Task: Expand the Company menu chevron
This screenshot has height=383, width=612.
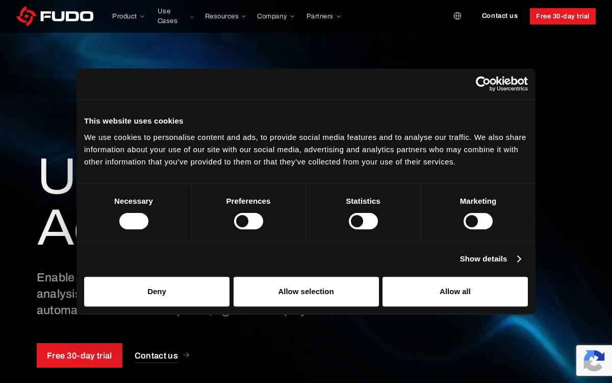Action: click(292, 16)
